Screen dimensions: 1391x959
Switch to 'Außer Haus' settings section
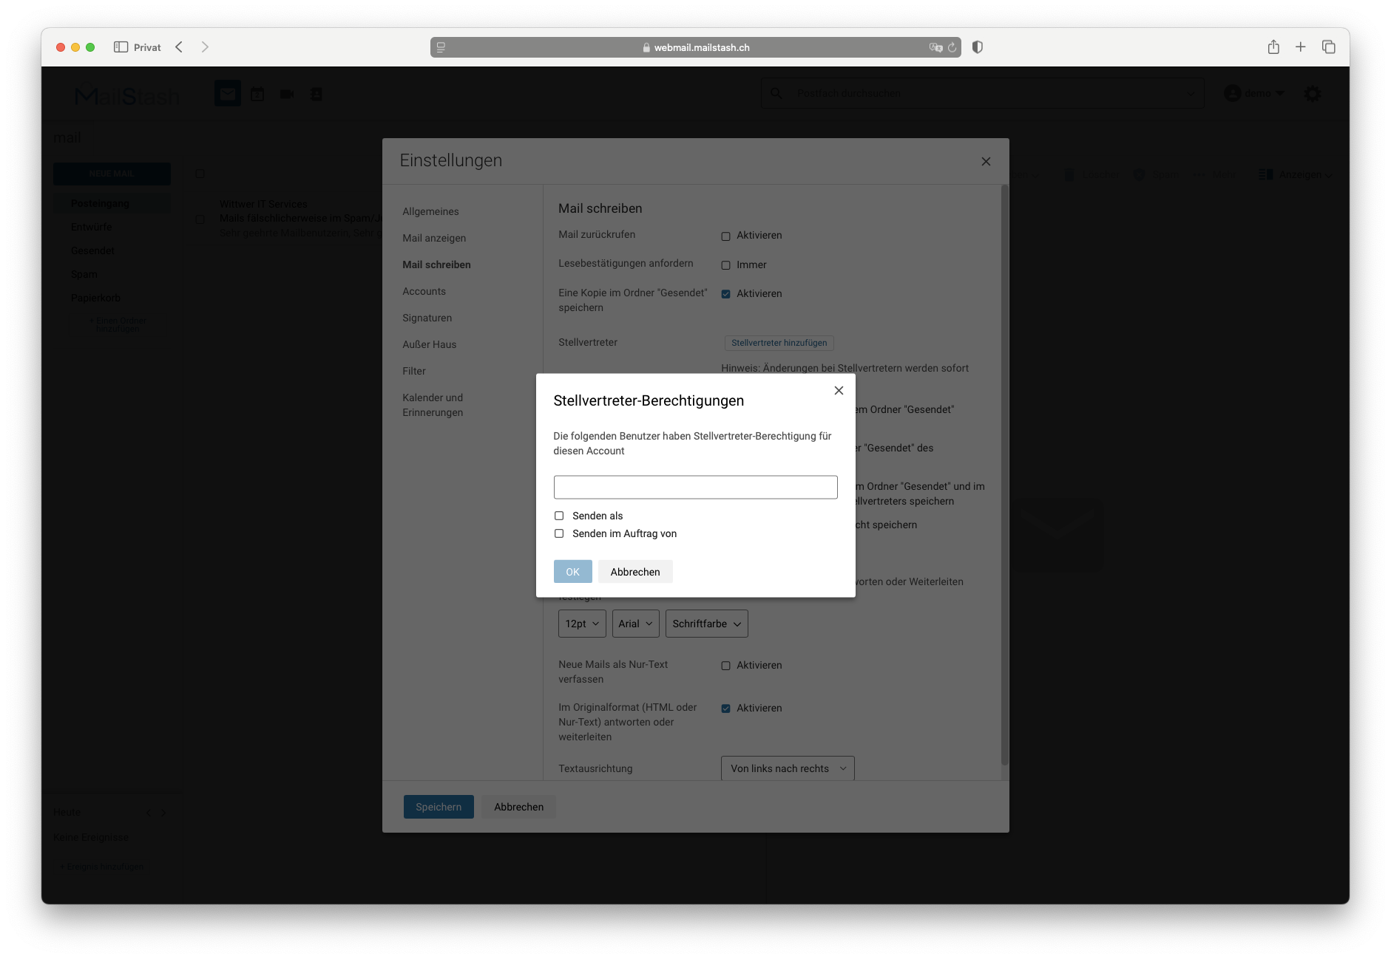(x=430, y=344)
